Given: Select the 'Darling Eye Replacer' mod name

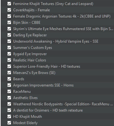Looking at the screenshot, I should (x=30, y=35).
